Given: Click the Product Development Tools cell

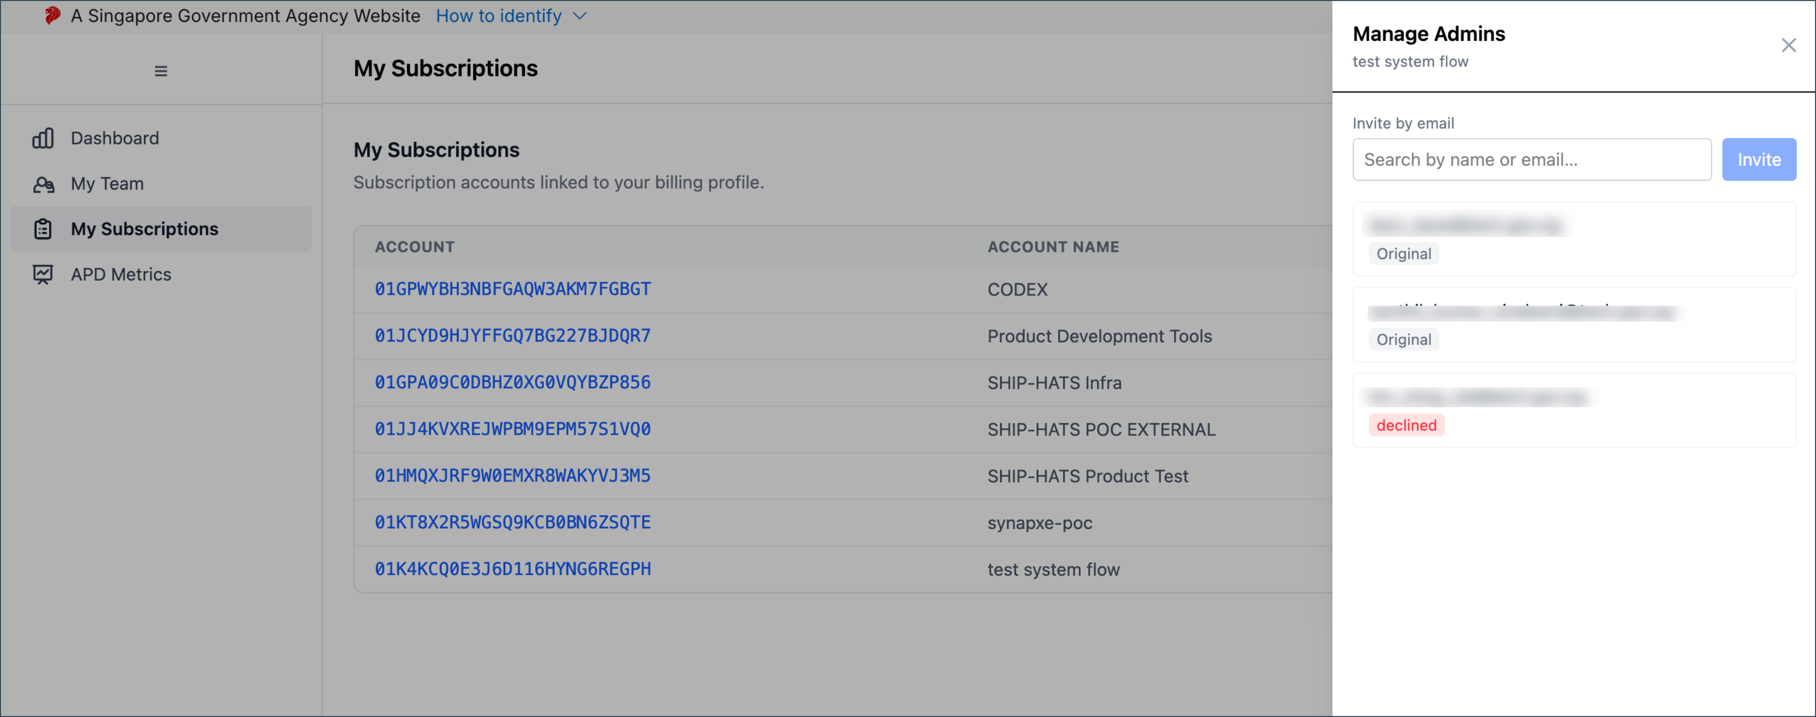Looking at the screenshot, I should coord(1099,336).
